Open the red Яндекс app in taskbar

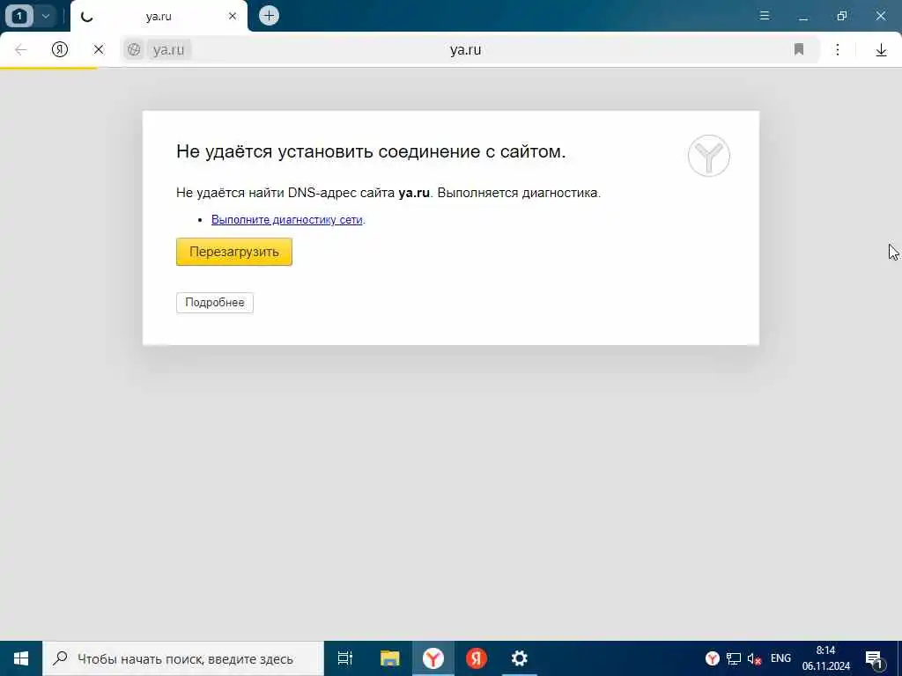point(477,658)
